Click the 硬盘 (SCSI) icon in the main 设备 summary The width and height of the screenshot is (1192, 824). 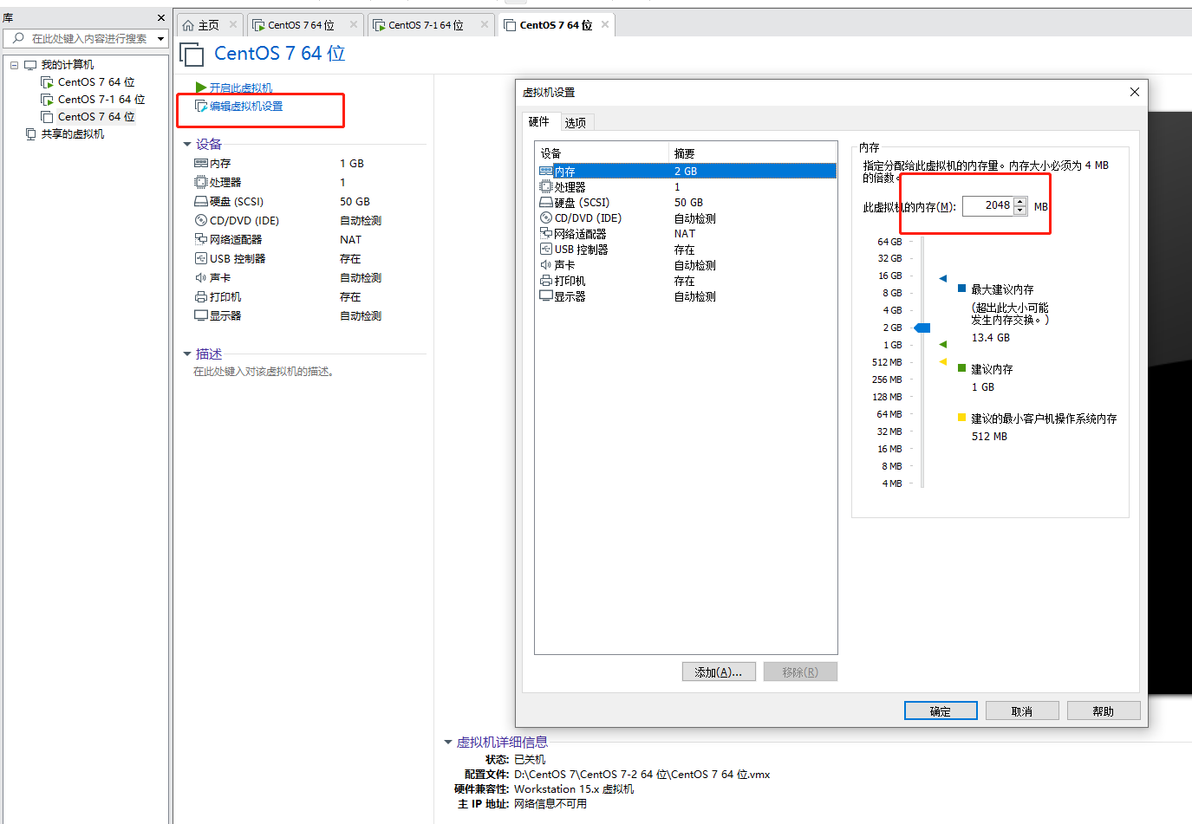click(x=201, y=201)
